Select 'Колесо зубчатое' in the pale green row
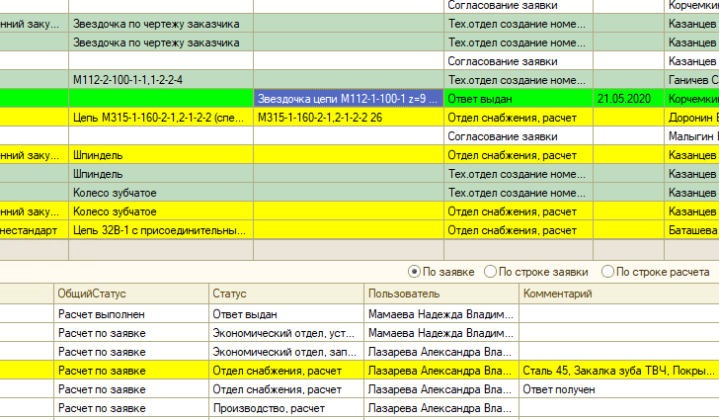719x420 pixels. coord(161,193)
